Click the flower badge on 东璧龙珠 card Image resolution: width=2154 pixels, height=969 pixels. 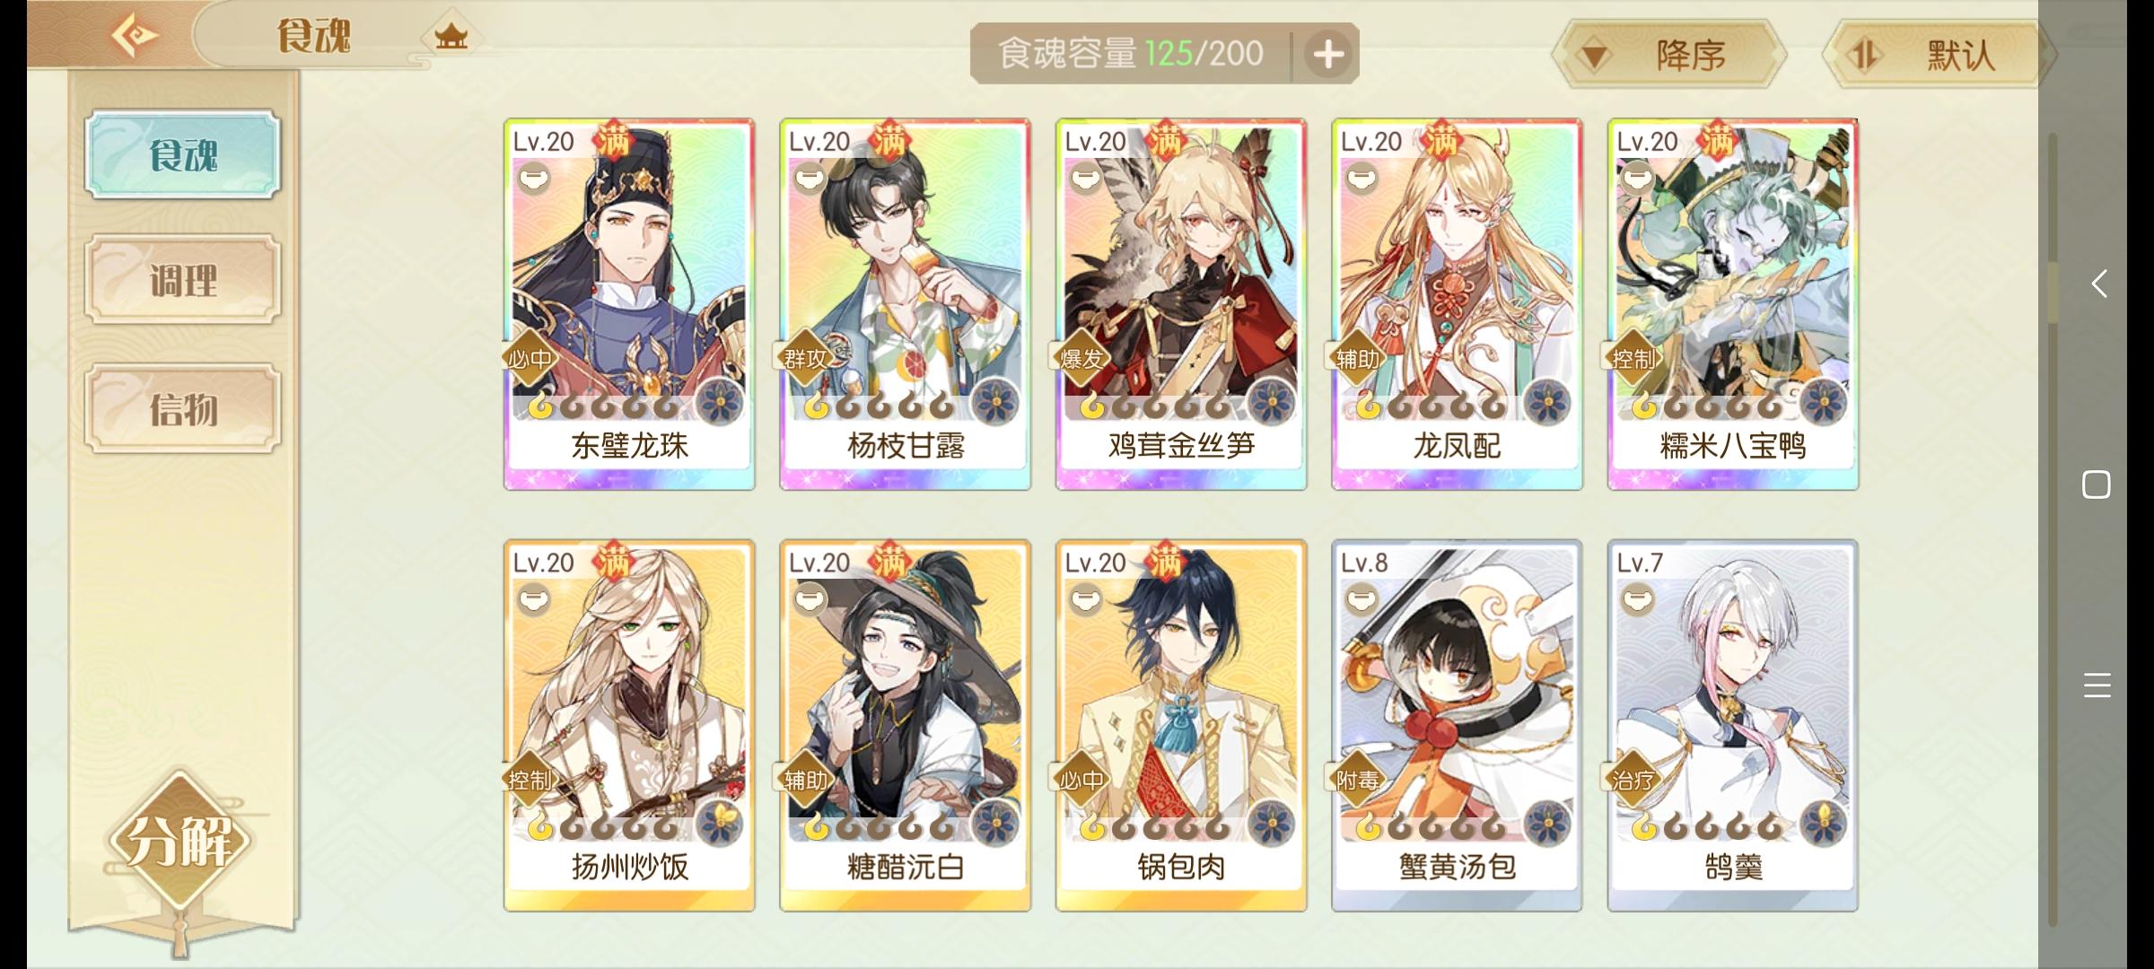tap(719, 401)
